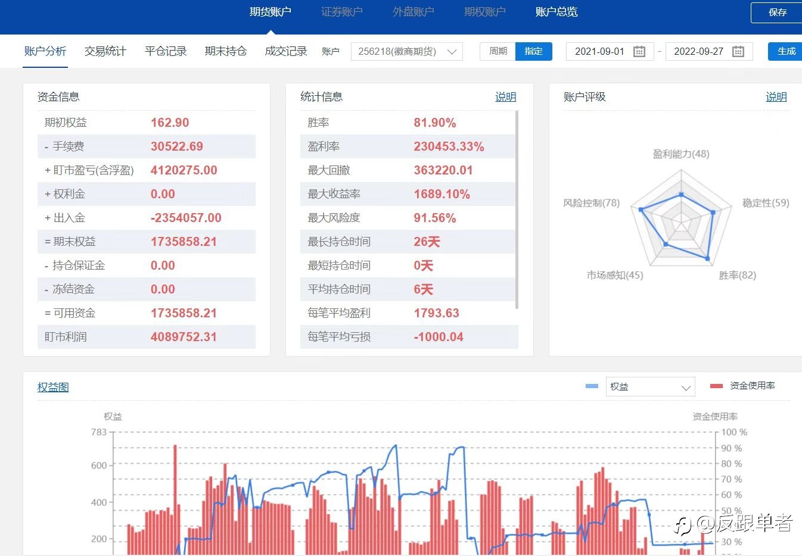This screenshot has height=556, width=802.
Task: Open the 权益 chart series dropdown
Action: (x=650, y=387)
